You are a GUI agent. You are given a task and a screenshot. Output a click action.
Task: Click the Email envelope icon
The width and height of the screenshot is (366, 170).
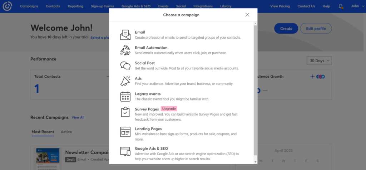(x=125, y=35)
